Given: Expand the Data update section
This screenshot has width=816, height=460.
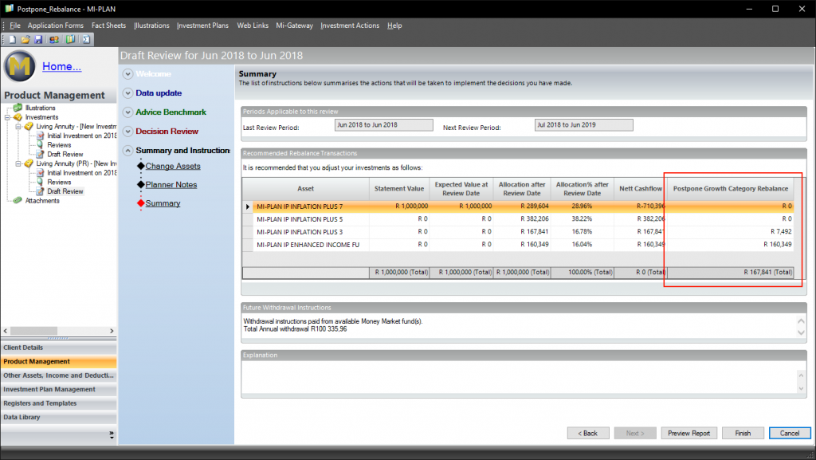Looking at the screenshot, I should (127, 93).
